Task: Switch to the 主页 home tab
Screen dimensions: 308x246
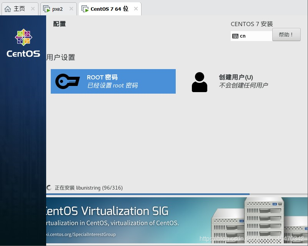Action: [x=20, y=9]
